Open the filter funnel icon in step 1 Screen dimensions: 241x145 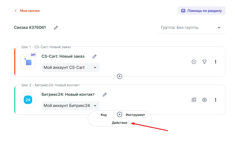(x=204, y=62)
